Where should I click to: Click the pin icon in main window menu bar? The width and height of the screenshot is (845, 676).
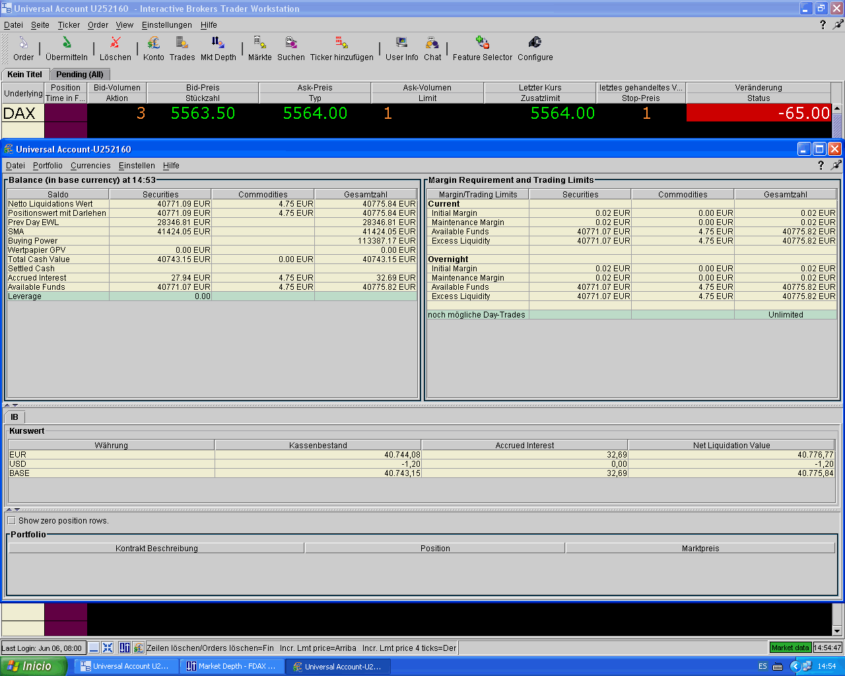point(838,24)
